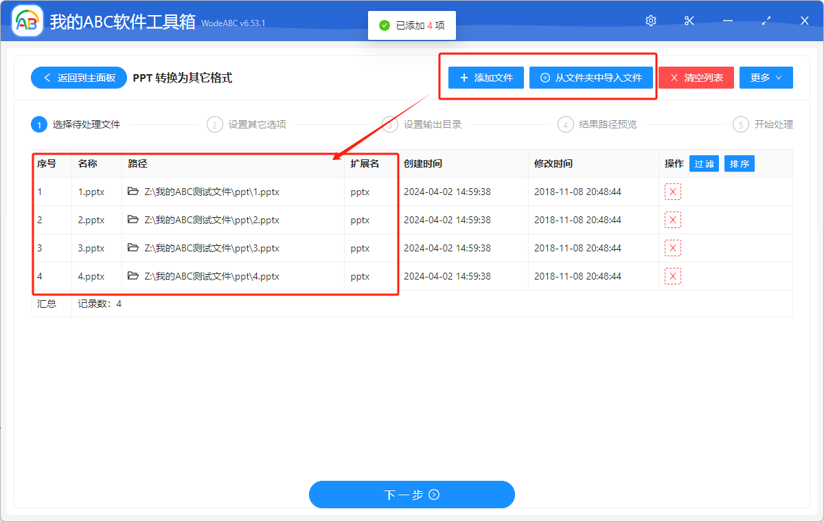Click the '排序' sort button
Viewport: 824px width, 522px height.
(739, 163)
